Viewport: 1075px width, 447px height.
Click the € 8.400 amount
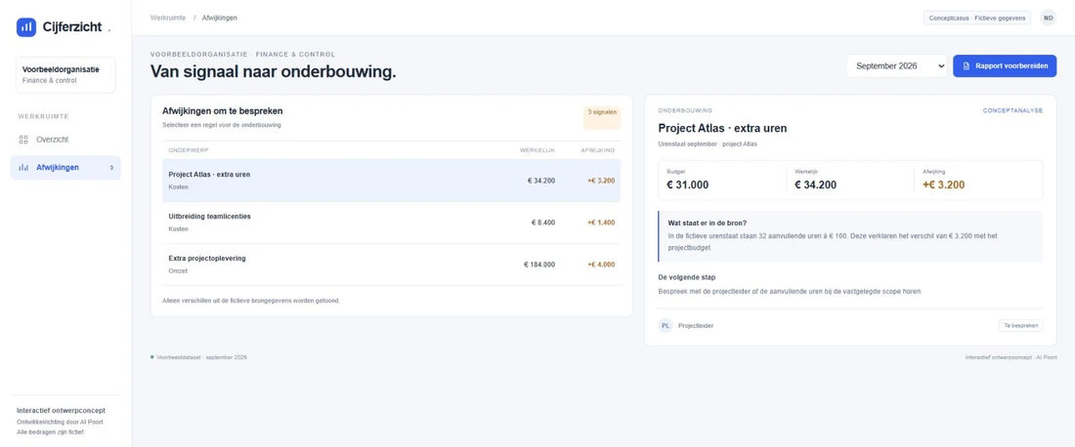point(543,223)
